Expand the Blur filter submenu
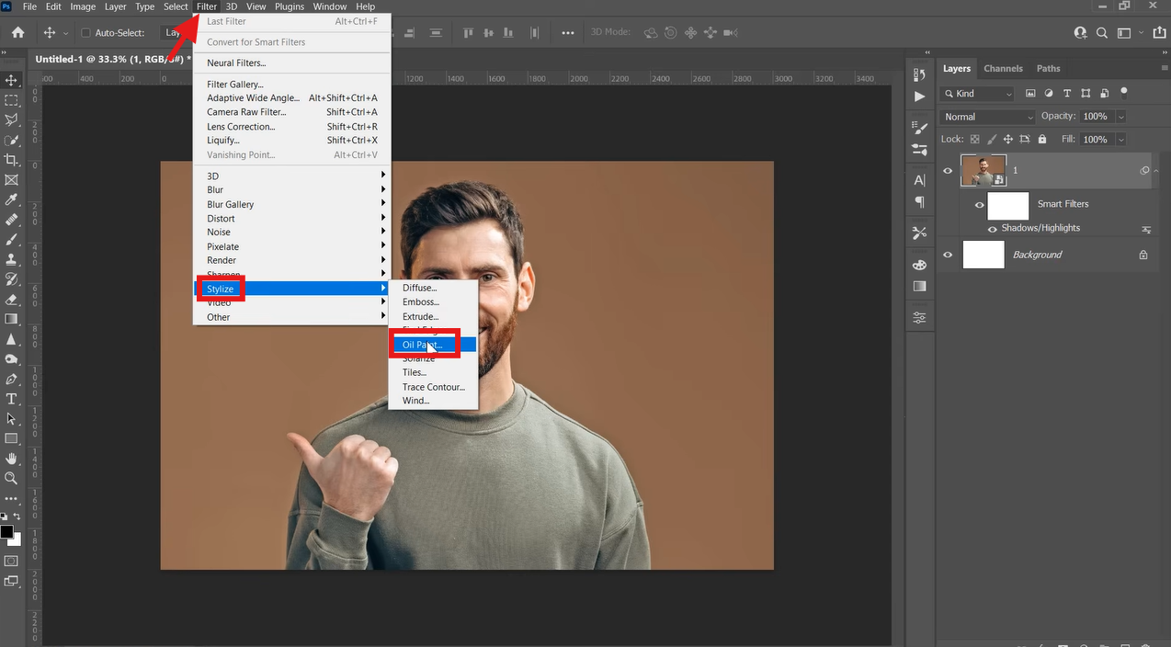This screenshot has height=647, width=1171. [291, 190]
